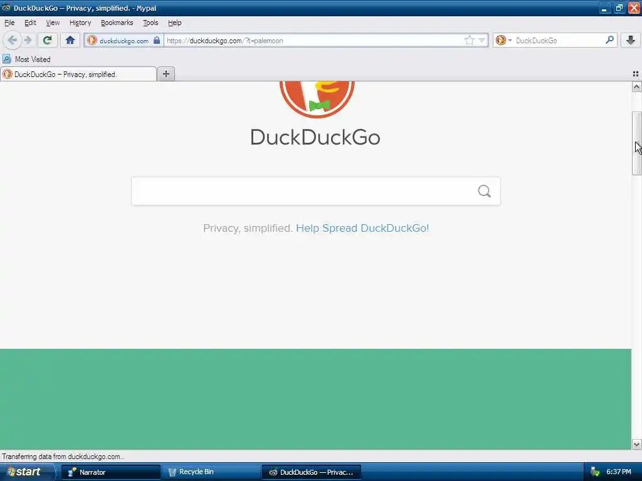This screenshot has height=481, width=642.
Task: Submit search with page magnifier icon
Action: [485, 191]
